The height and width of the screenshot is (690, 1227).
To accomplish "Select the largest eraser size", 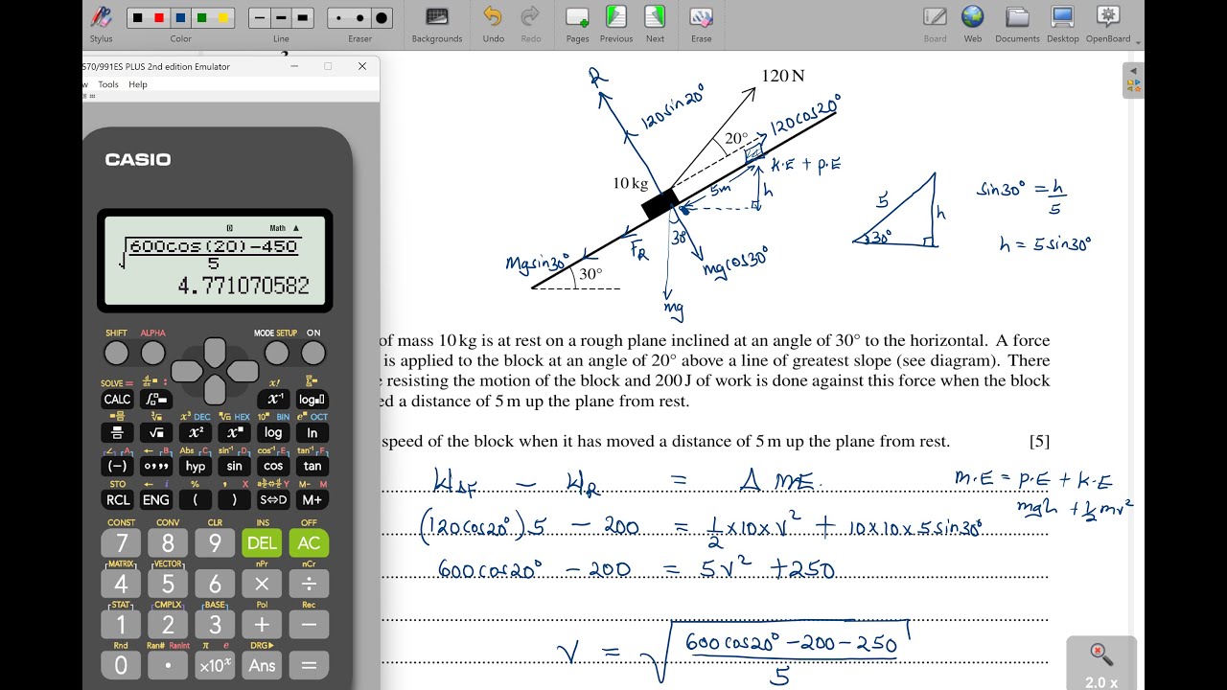I will 382,18.
